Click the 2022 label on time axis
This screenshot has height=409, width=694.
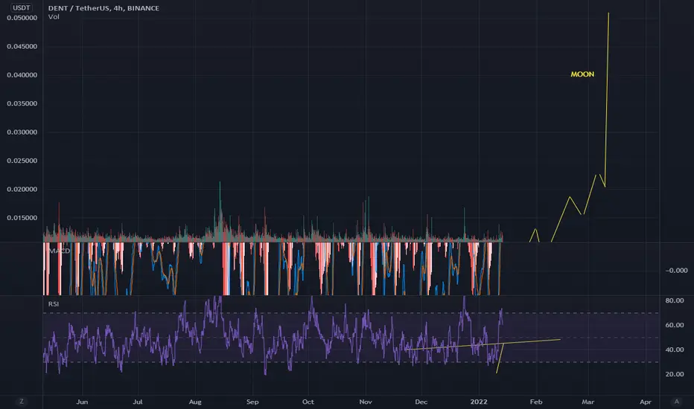pyautogui.click(x=479, y=402)
